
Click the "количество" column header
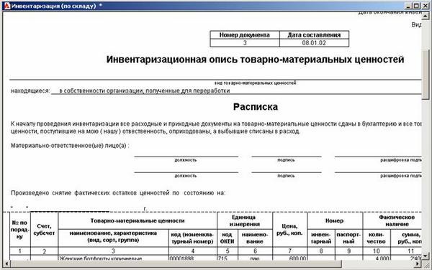click(x=377, y=238)
